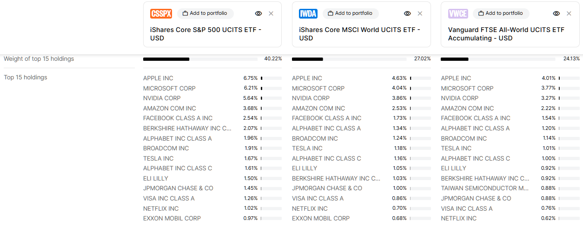Click the VWCE top 15 holdings weight bar

[497, 59]
